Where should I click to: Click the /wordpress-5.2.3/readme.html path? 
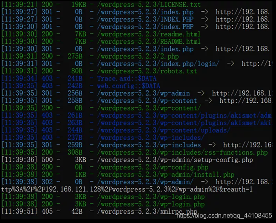(149, 34)
